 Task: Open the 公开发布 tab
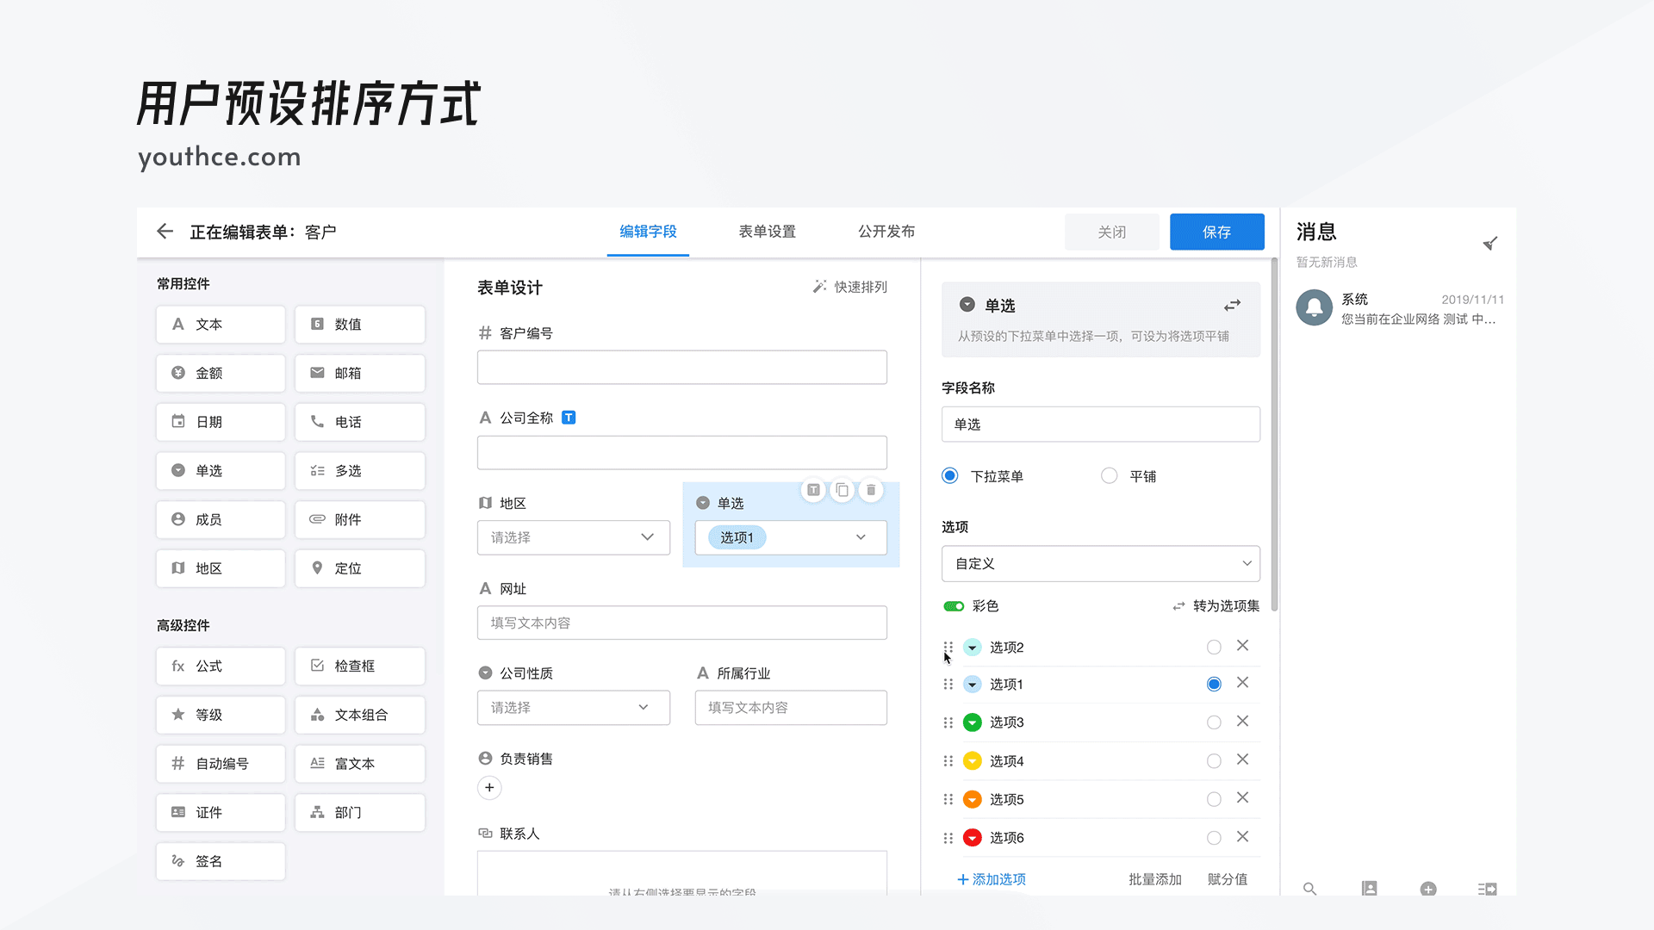(886, 232)
